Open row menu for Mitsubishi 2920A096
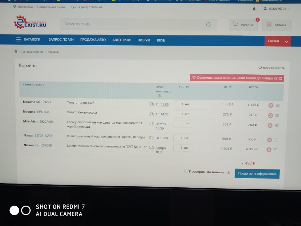 (277, 126)
